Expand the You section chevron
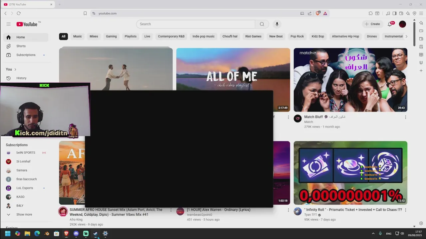Viewport: 426px width, 239px height. tap(15, 69)
